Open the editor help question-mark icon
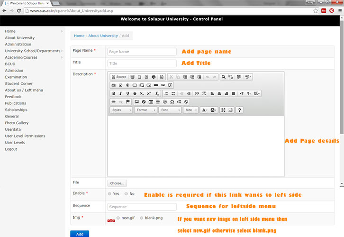This screenshot has width=344, height=237. 240,110
